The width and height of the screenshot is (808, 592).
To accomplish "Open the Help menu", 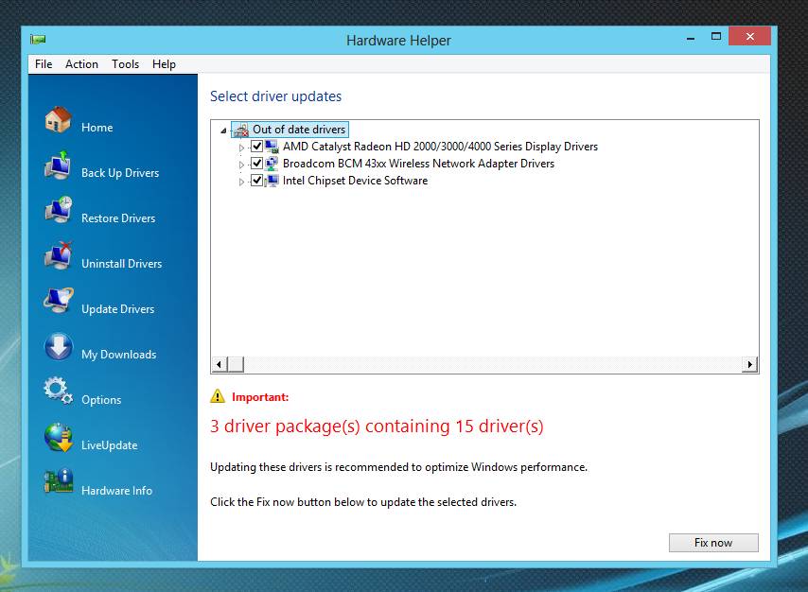I will pyautogui.click(x=164, y=64).
